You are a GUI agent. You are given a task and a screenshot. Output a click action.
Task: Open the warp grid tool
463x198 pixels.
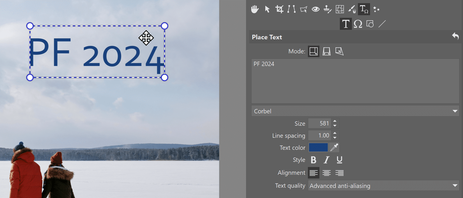point(340,9)
